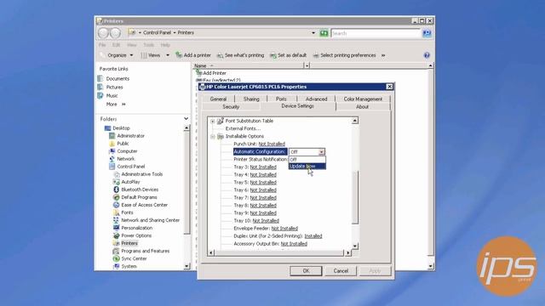Click Envelope Feeder Not Installed value
Viewport: 545px width, 306px height.
click(x=284, y=229)
